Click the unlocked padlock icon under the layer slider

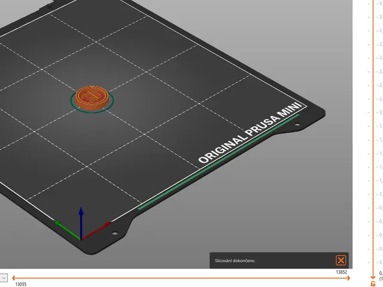(x=373, y=283)
